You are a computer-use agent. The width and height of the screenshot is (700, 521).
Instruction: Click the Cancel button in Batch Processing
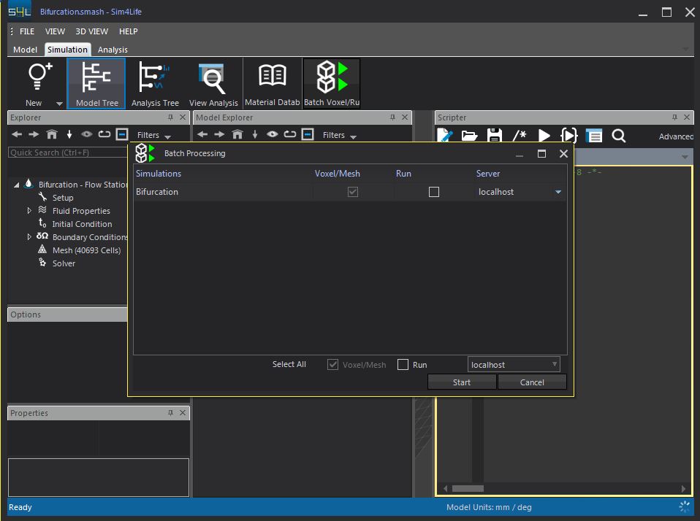pyautogui.click(x=532, y=382)
